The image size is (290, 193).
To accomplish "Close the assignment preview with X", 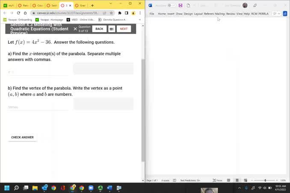I will pyautogui.click(x=75, y=29).
